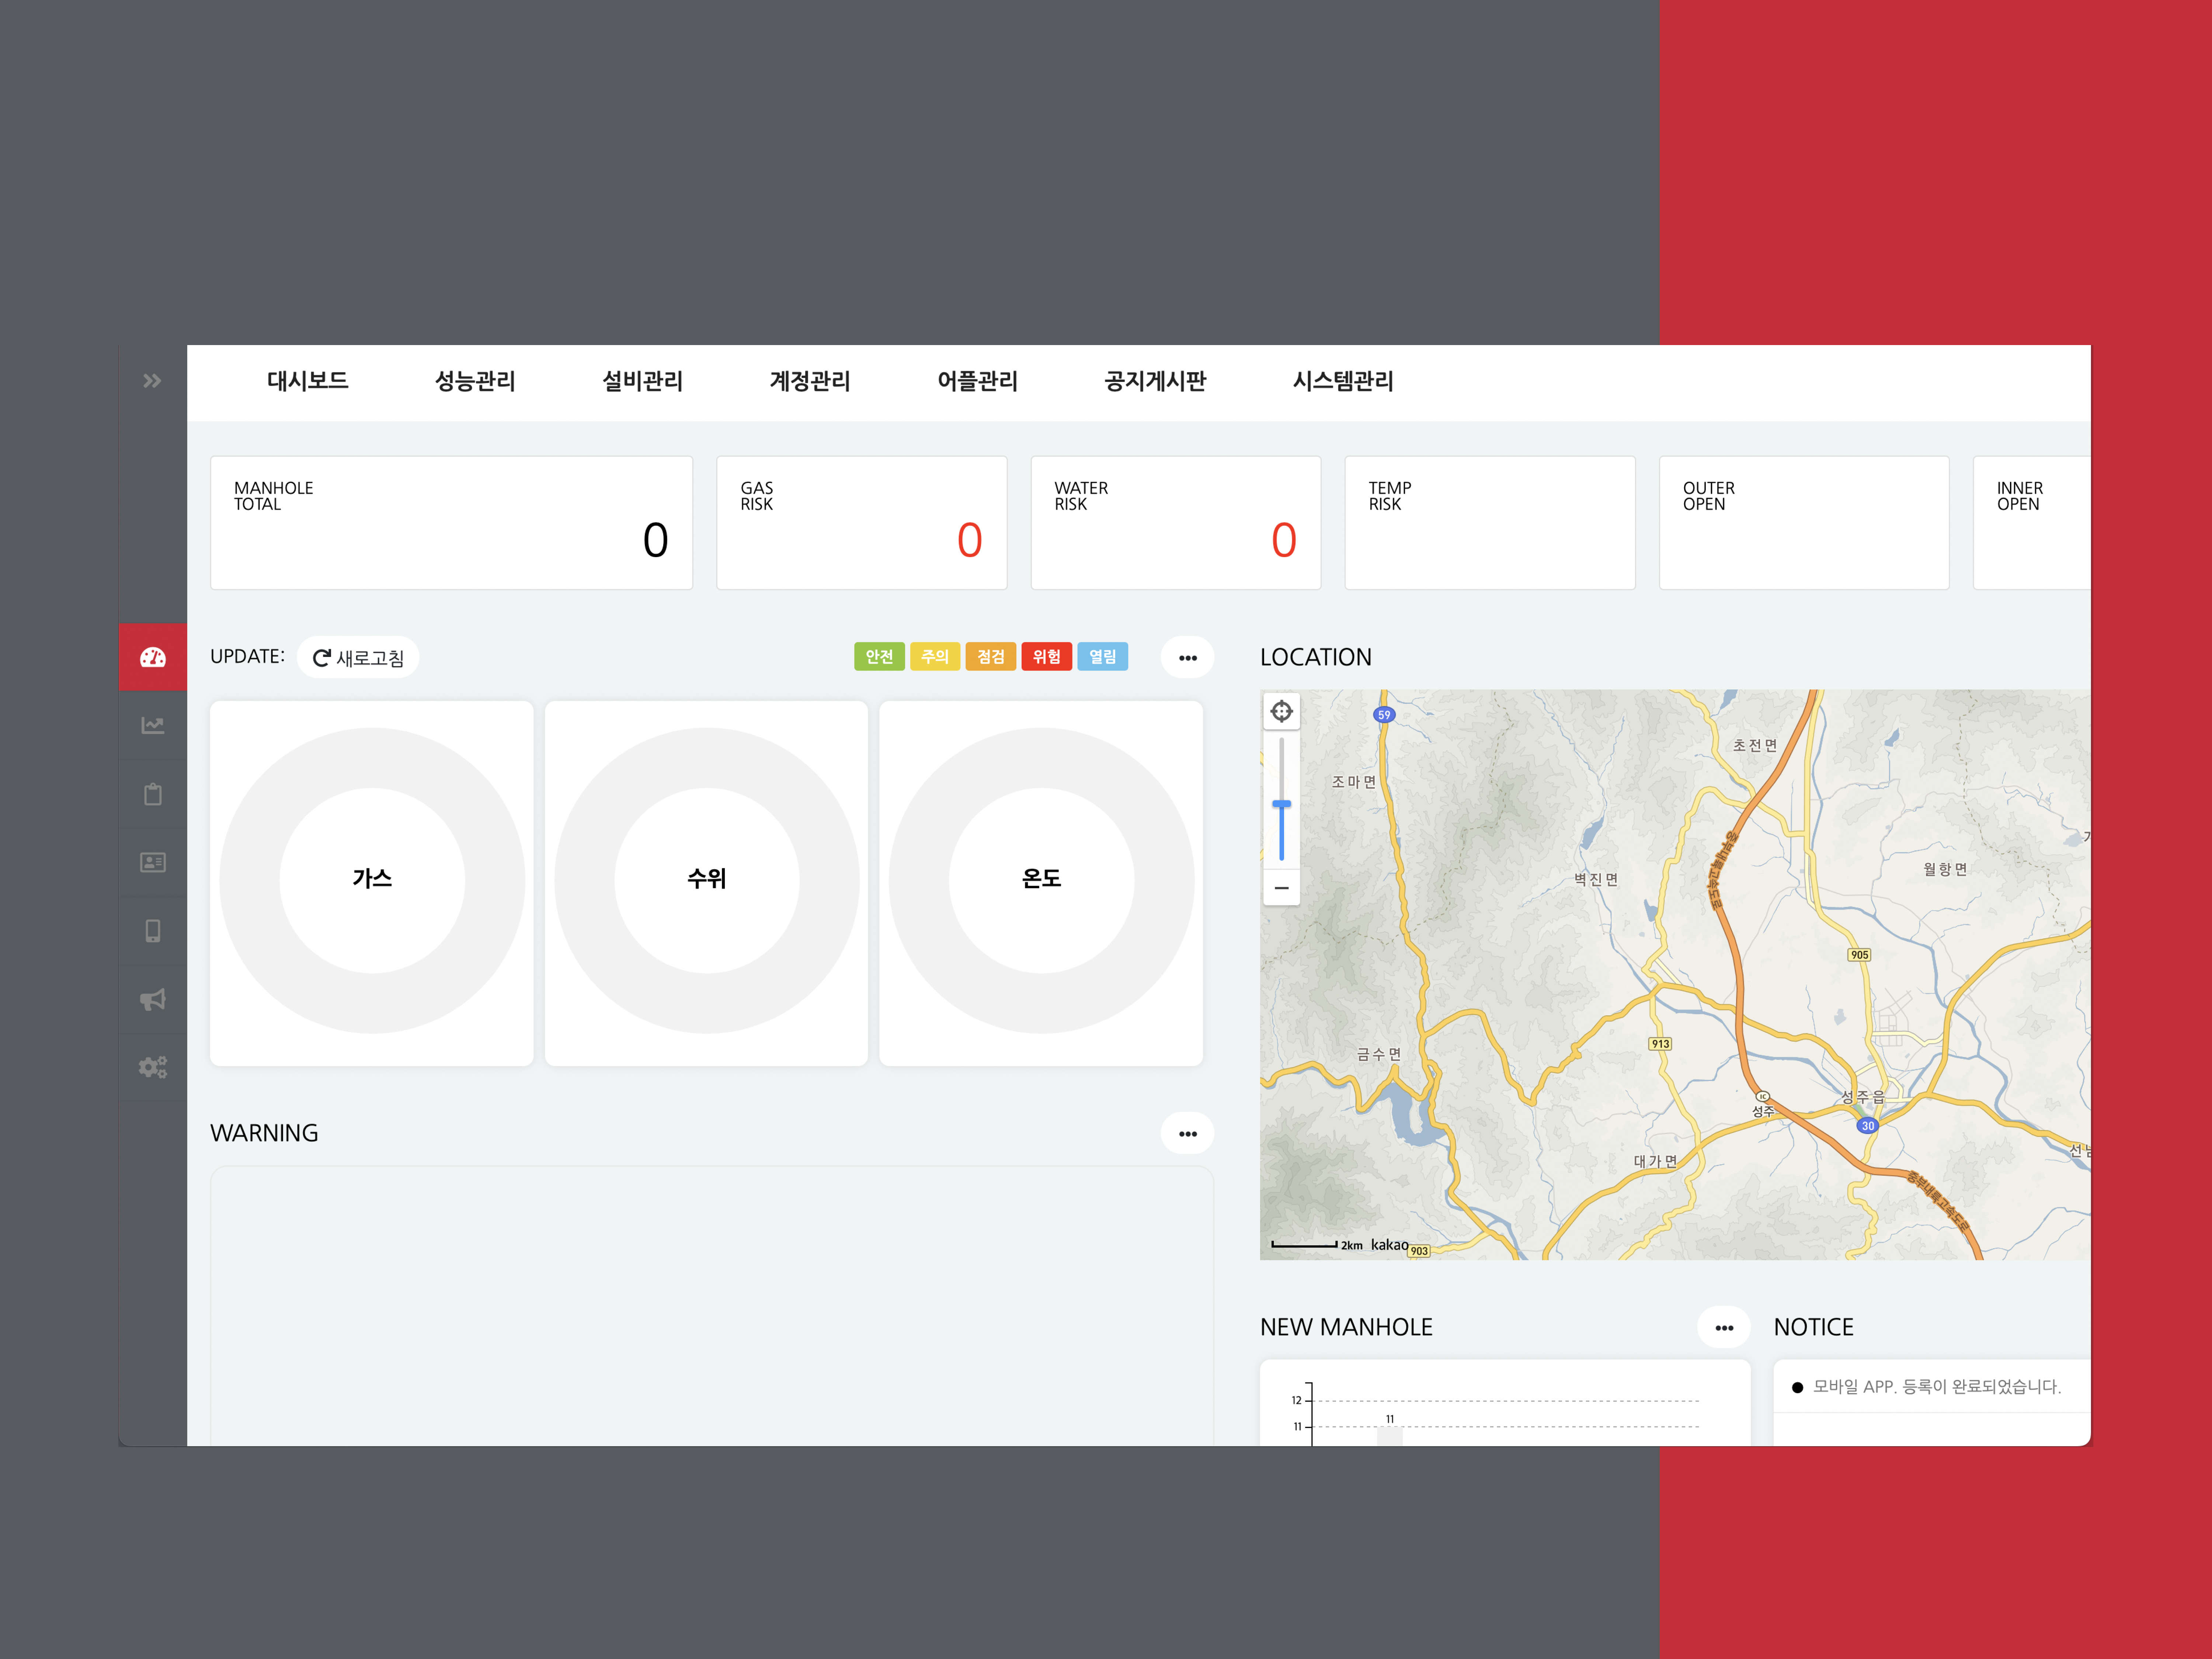Click the WATER RISK card
Screen dimensions: 2212x1659
click(1176, 523)
